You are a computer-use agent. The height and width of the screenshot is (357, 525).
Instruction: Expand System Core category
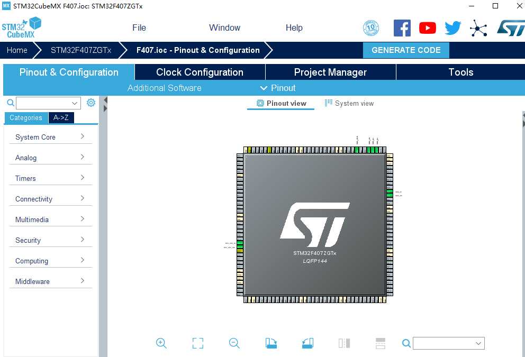tap(50, 137)
